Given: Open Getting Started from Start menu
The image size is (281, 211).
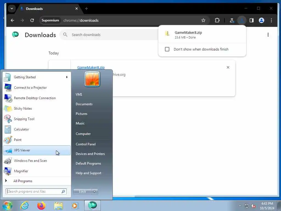Looking at the screenshot, I should tap(37, 77).
